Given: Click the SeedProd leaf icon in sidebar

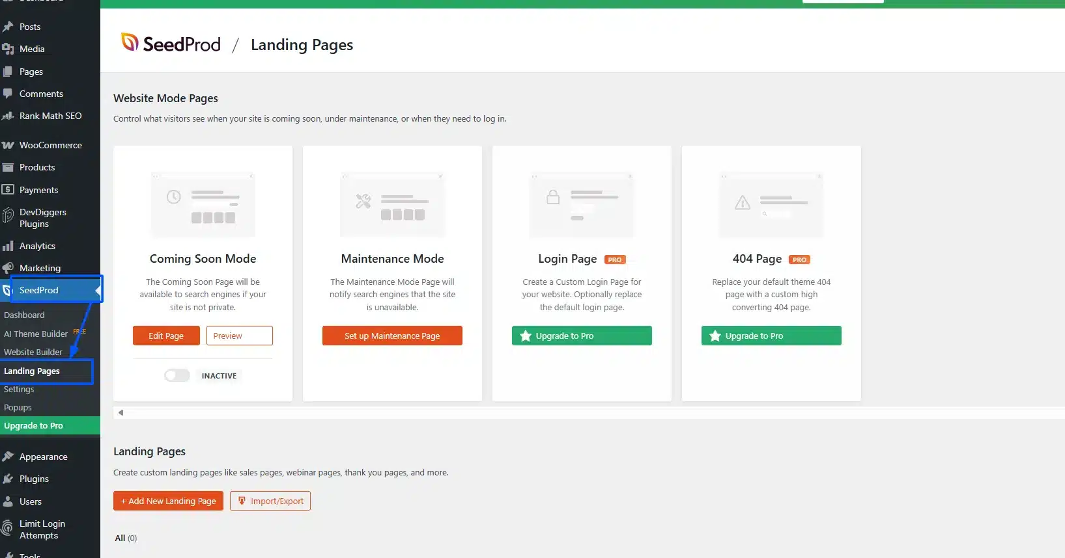Looking at the screenshot, I should click(x=7, y=290).
